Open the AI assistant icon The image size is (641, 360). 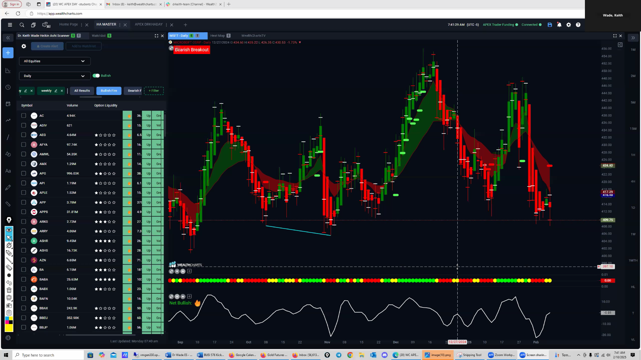(x=46, y=25)
